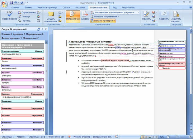193x139 pixels.
Task: Switch to the Вставка tab
Action: point(28,7)
